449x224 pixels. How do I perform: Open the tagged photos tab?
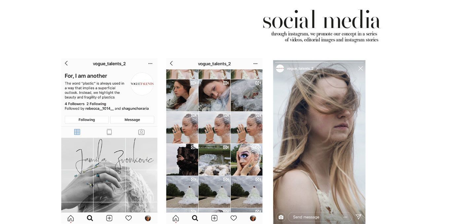pos(141,132)
